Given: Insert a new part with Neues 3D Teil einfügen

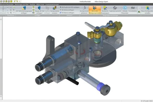Looking at the screenshot, I should pos(40,10).
